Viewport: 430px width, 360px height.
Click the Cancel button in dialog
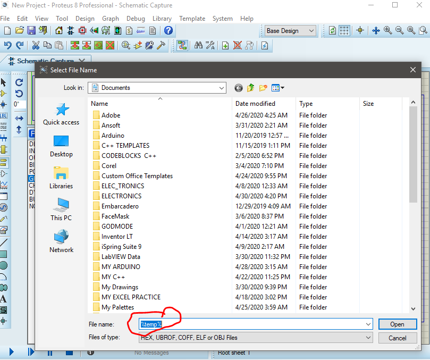click(398, 338)
